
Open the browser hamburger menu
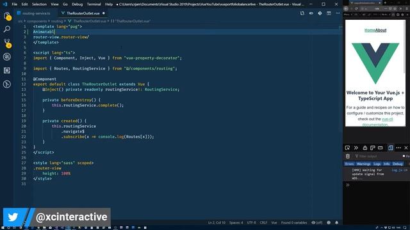point(407,8)
